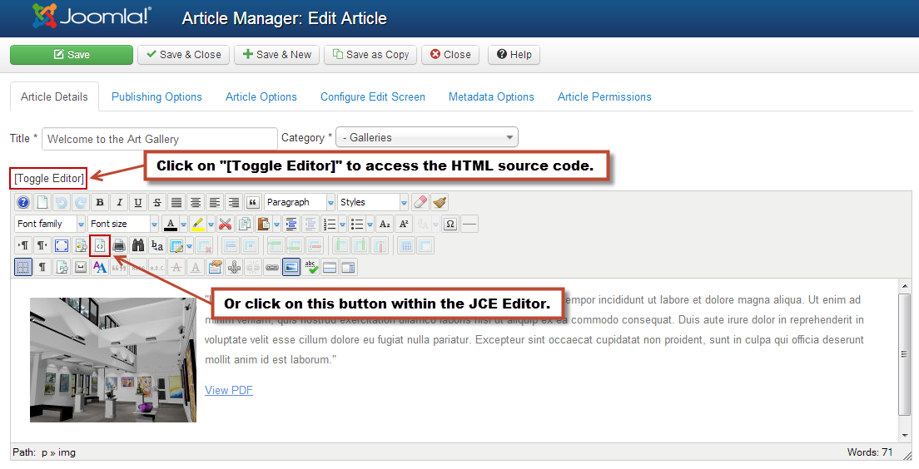Toggle visual aid guidelines button
919x469 pixels.
point(22,268)
